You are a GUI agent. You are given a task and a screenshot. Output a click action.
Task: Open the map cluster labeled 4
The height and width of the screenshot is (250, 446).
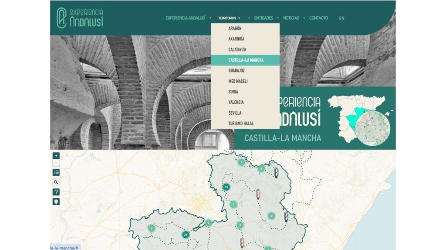coord(261,169)
